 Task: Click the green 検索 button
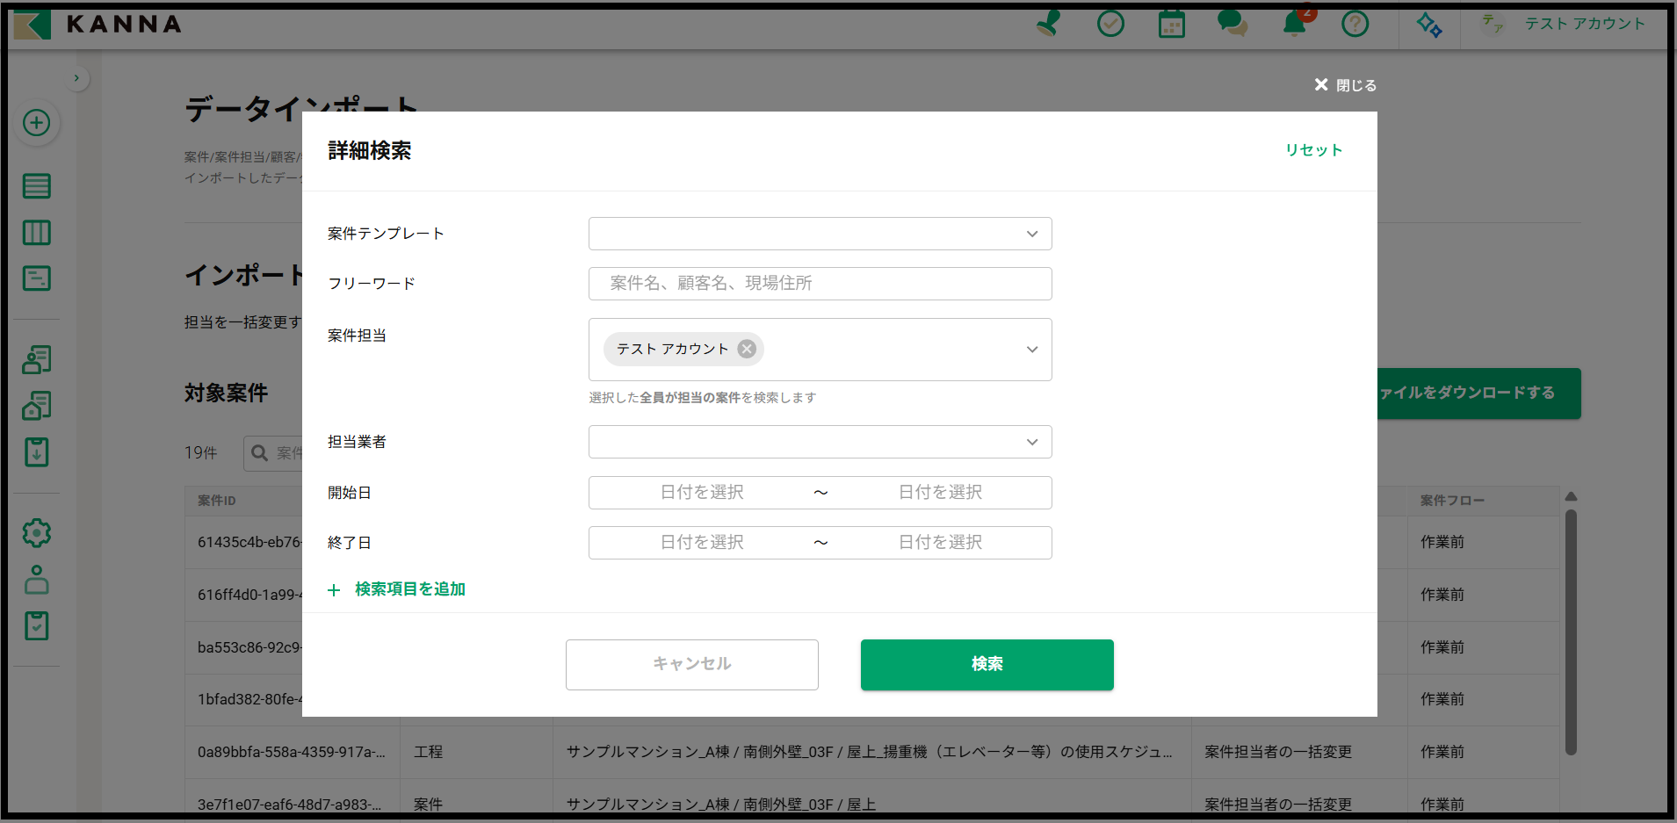coord(987,664)
